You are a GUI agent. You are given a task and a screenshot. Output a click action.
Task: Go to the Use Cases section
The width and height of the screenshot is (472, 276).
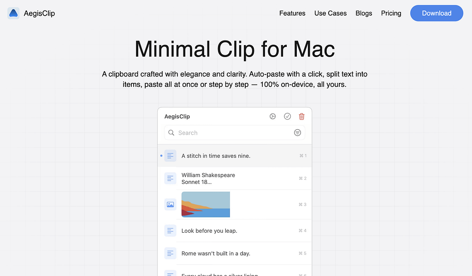[330, 13]
